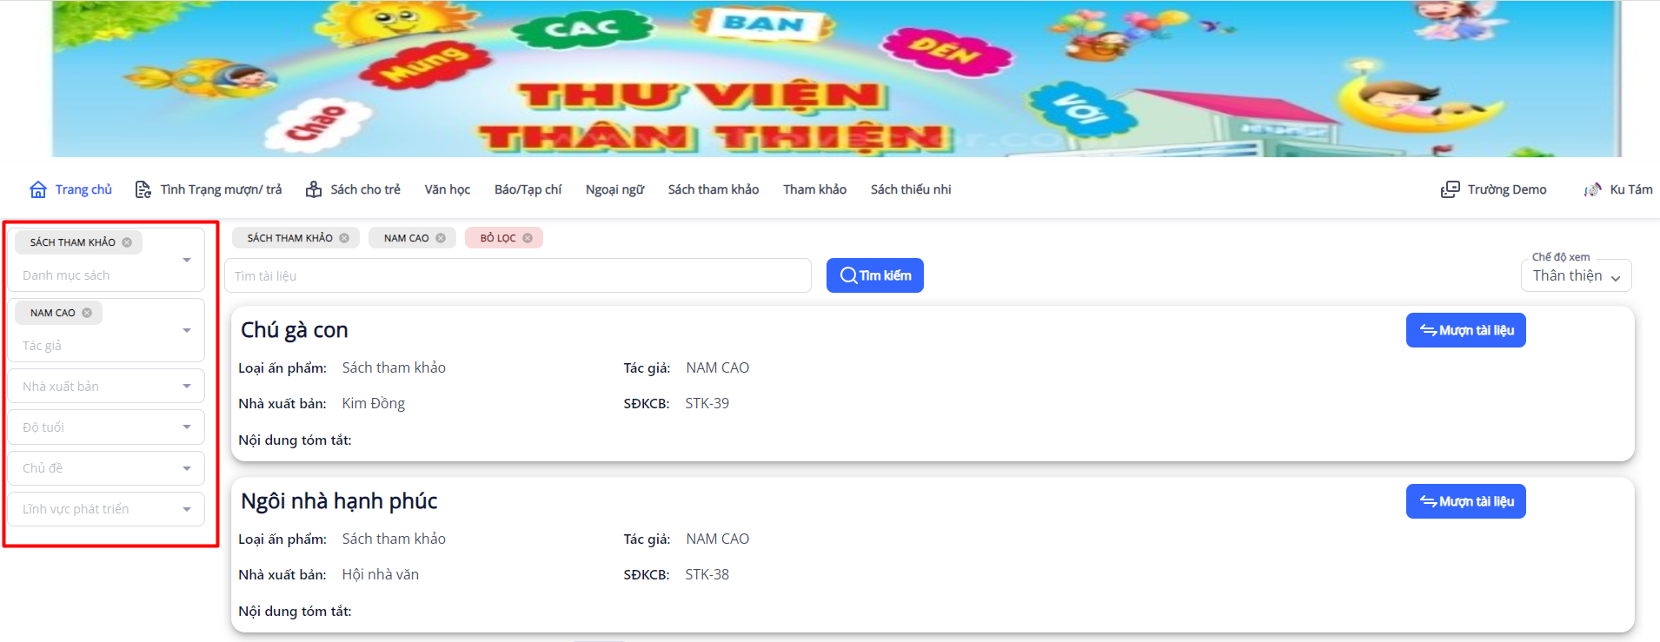Change Chế độ xem Thân thiện selector

point(1577,275)
